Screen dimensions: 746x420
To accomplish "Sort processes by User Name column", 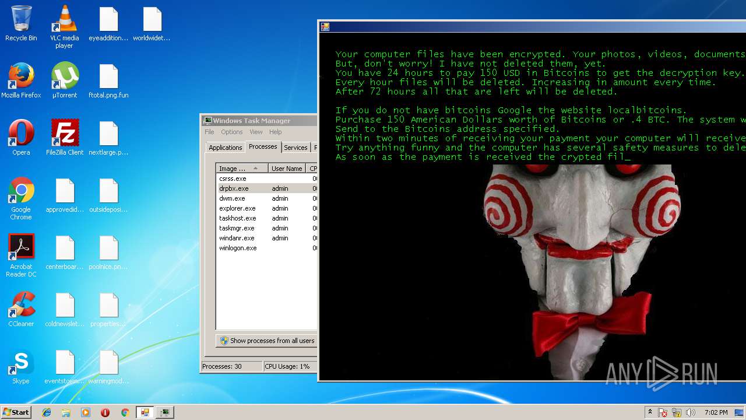I will (x=287, y=169).
